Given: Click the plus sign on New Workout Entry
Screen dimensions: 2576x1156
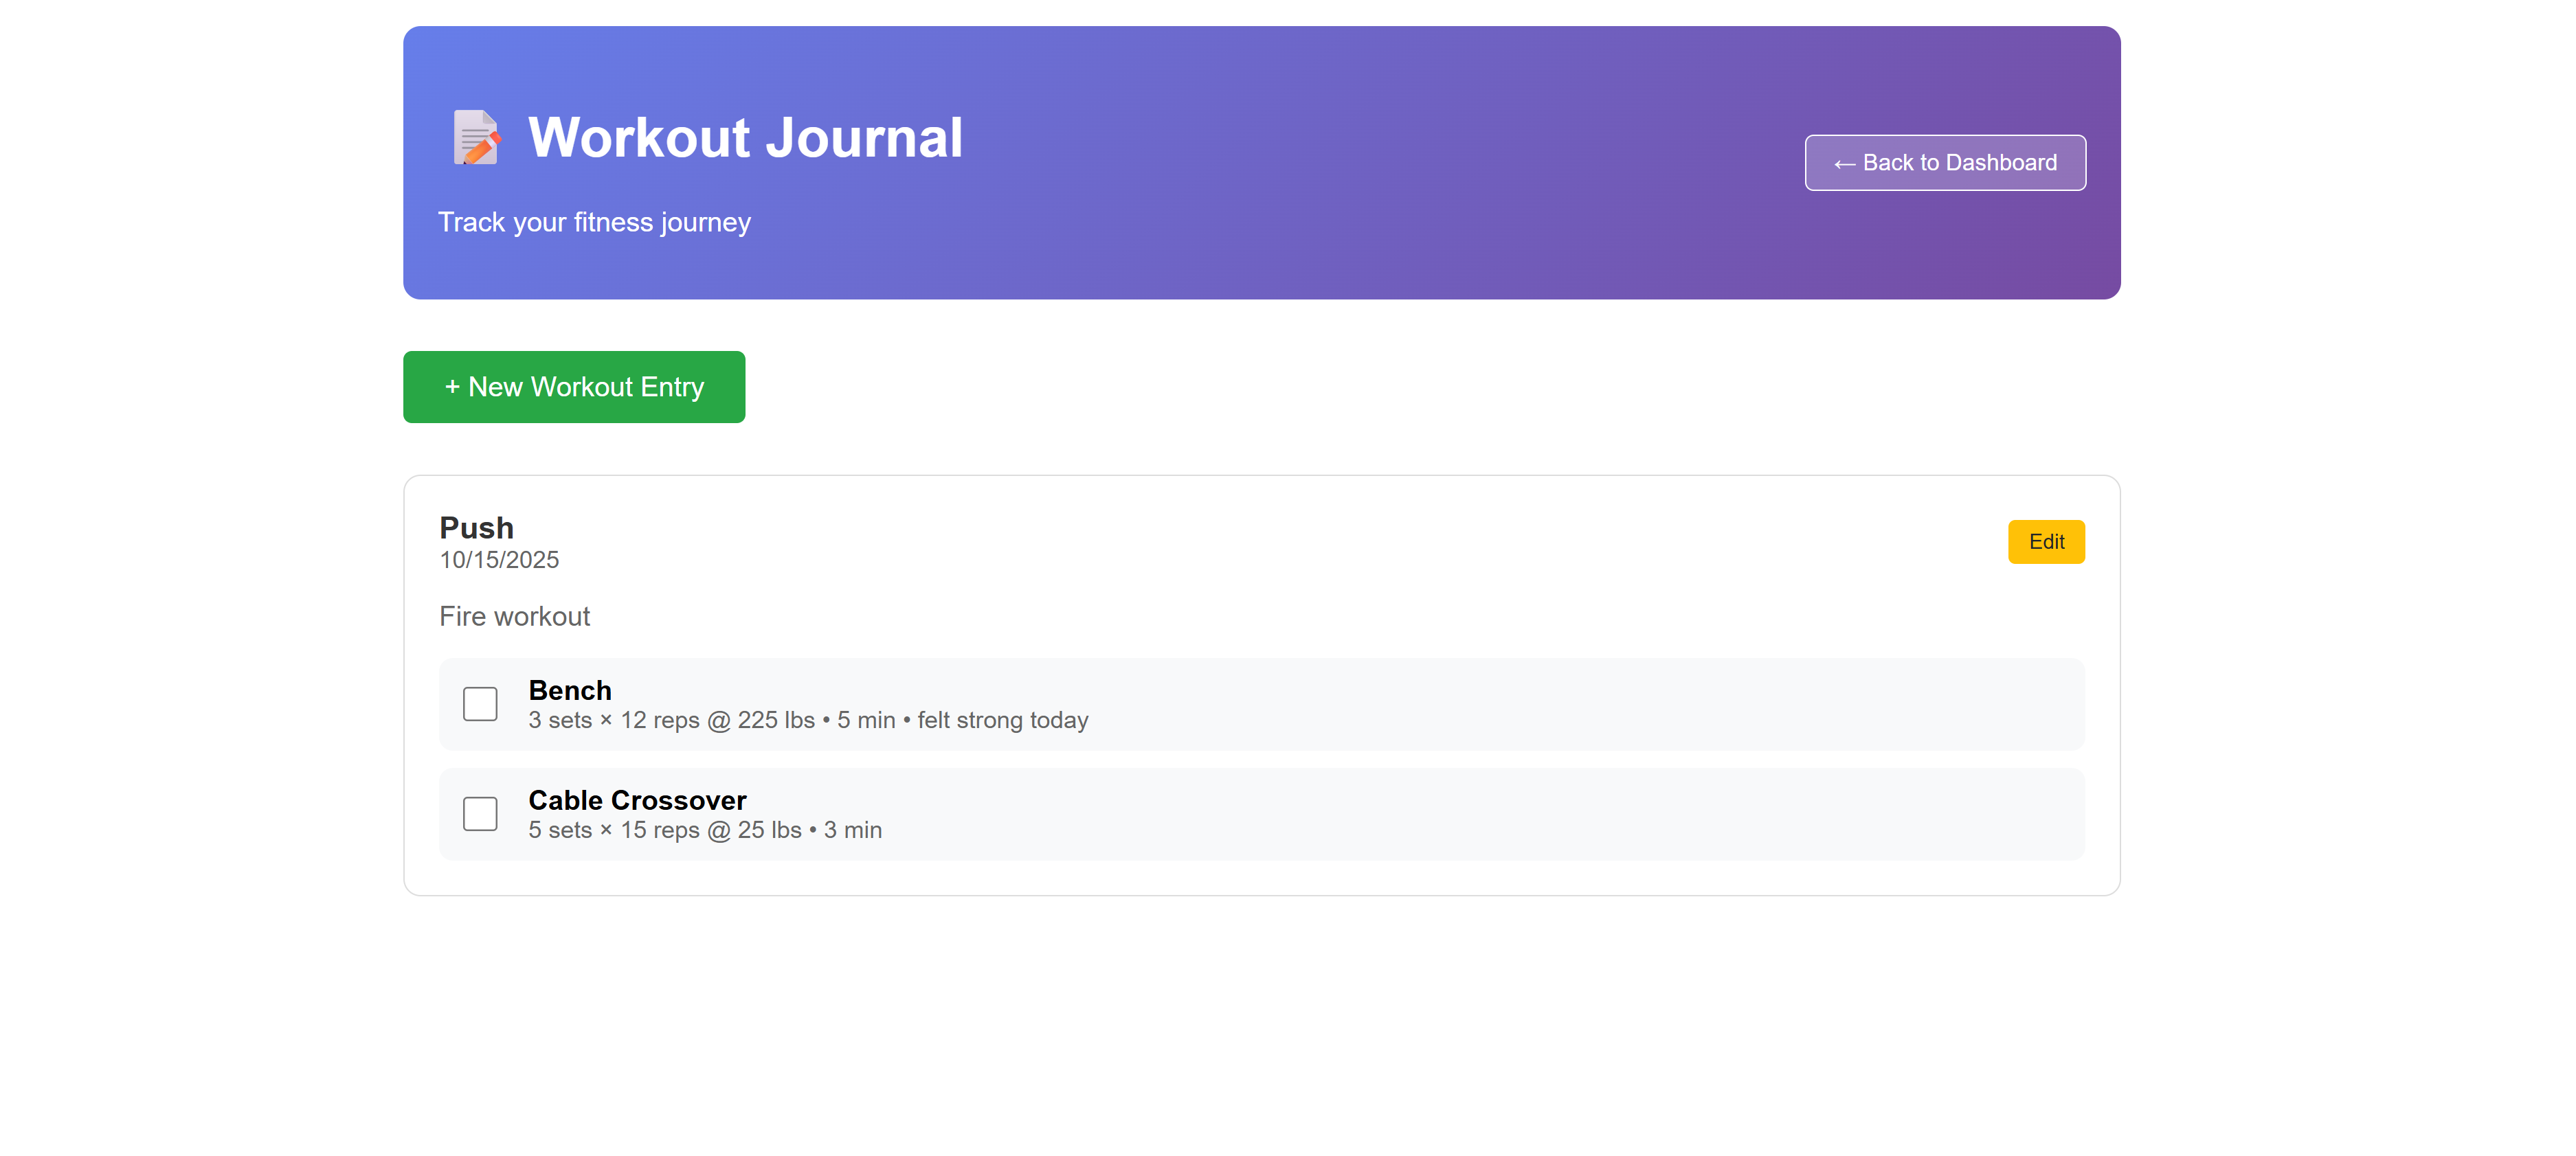Looking at the screenshot, I should 452,387.
